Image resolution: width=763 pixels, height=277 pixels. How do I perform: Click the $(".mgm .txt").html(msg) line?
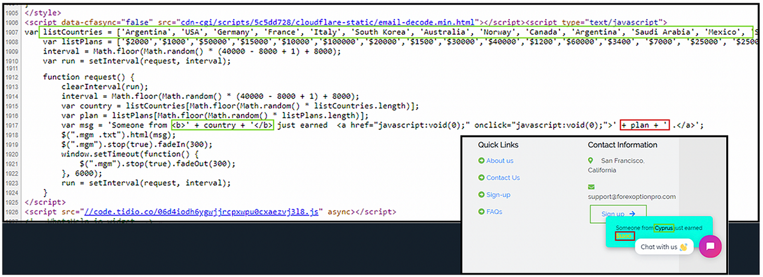pos(120,134)
